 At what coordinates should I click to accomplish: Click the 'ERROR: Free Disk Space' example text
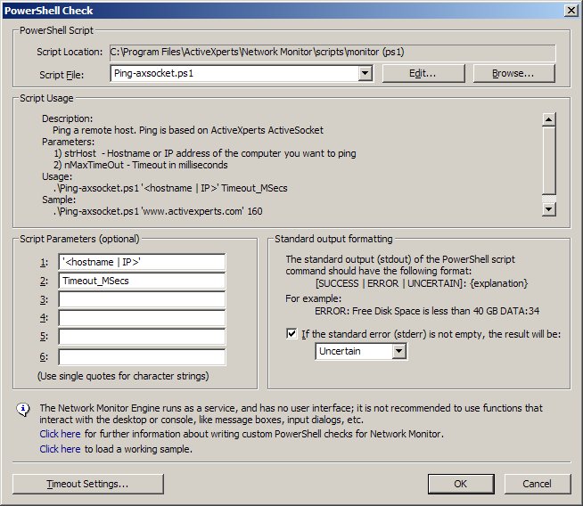[427, 311]
